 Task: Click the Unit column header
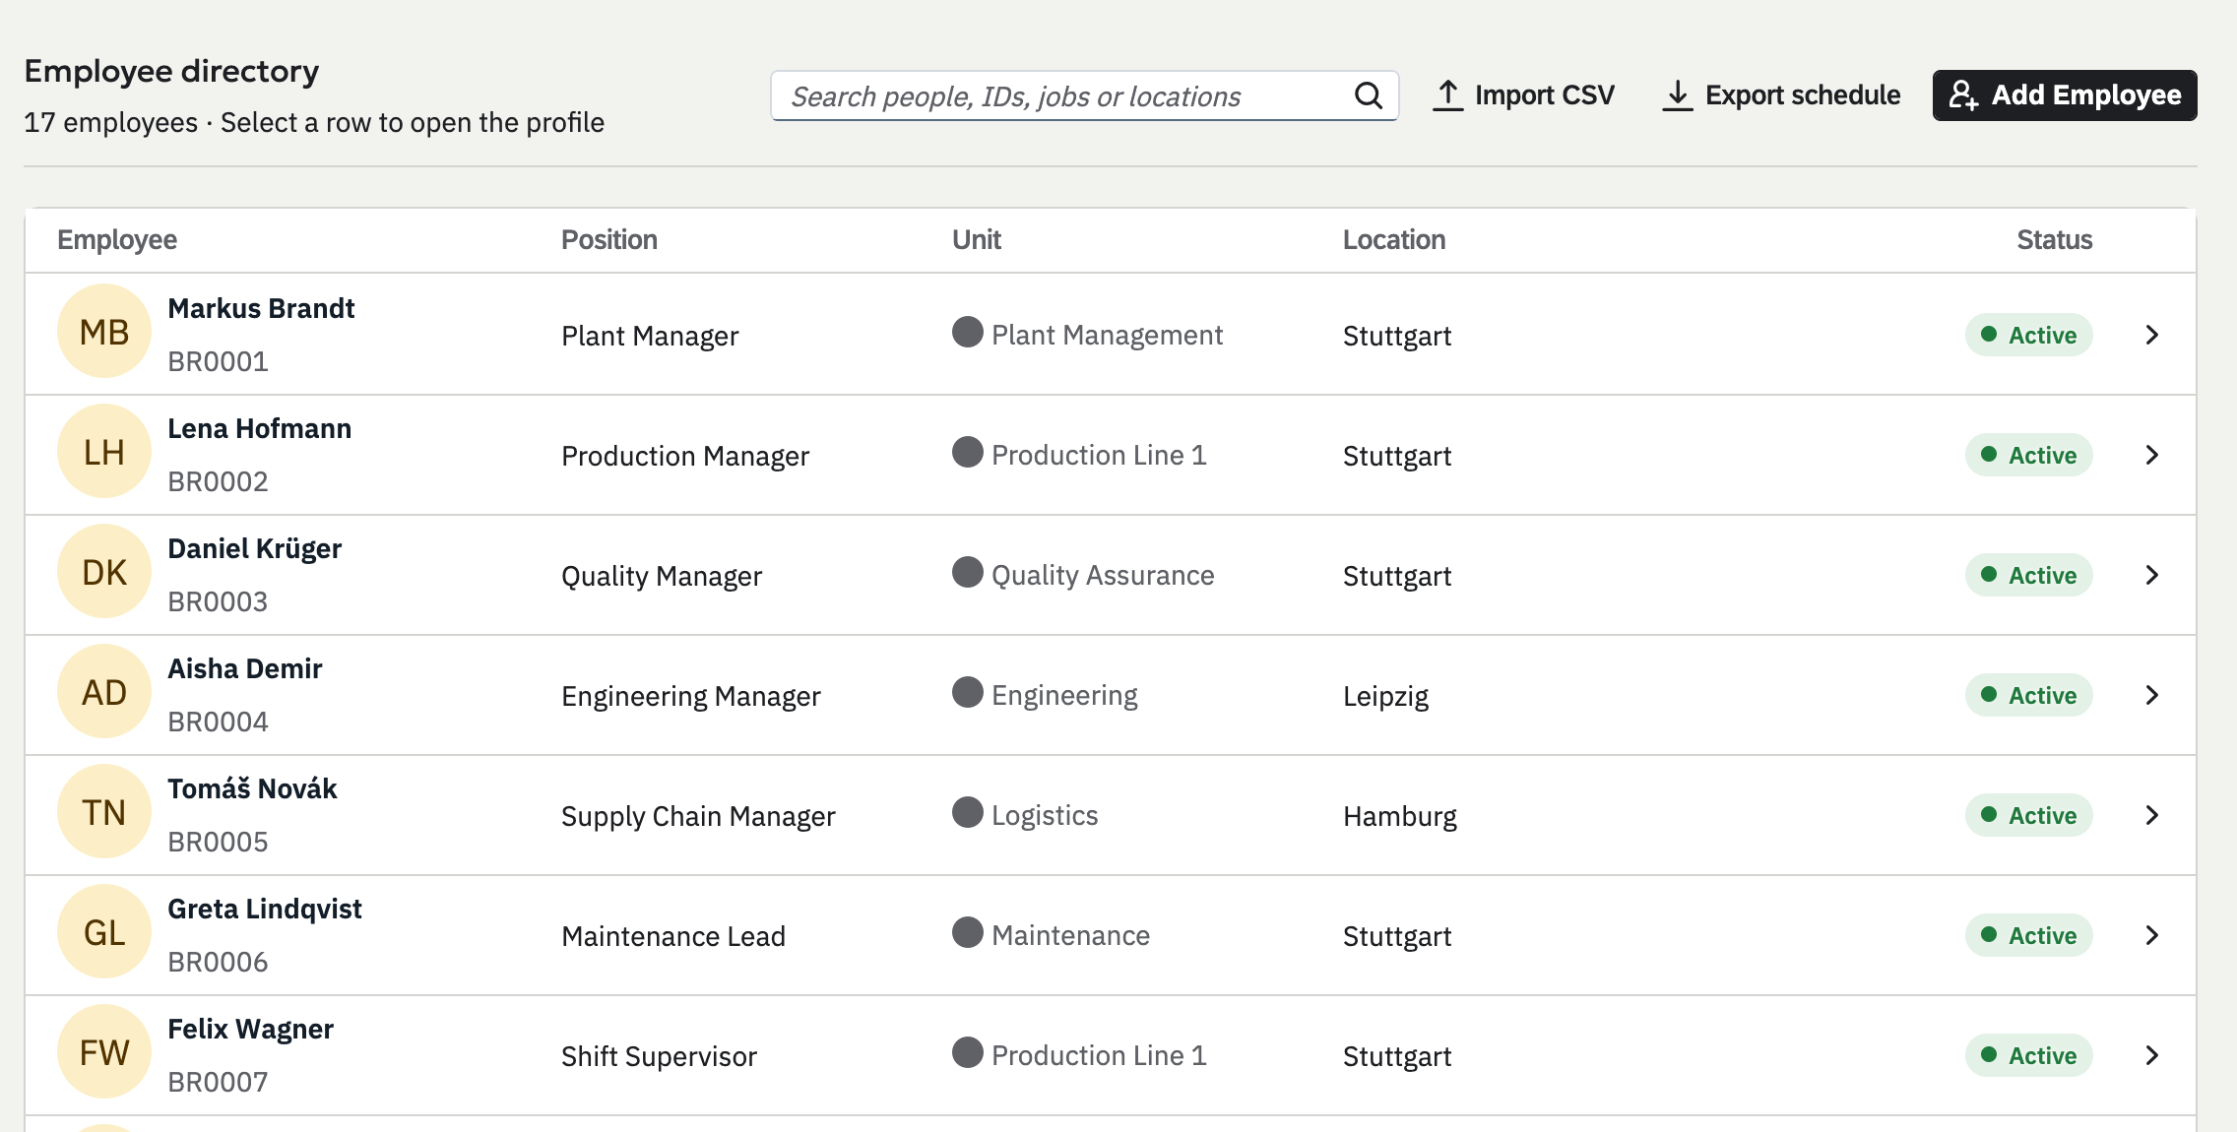[x=977, y=239]
